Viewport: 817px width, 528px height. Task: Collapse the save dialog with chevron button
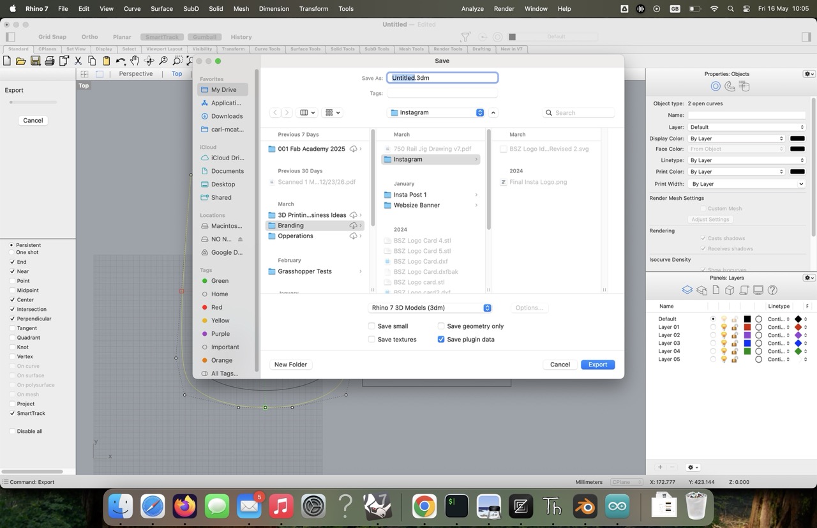[x=493, y=112]
